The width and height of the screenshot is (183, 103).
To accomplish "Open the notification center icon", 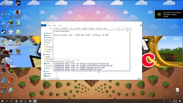I will (180, 101).
